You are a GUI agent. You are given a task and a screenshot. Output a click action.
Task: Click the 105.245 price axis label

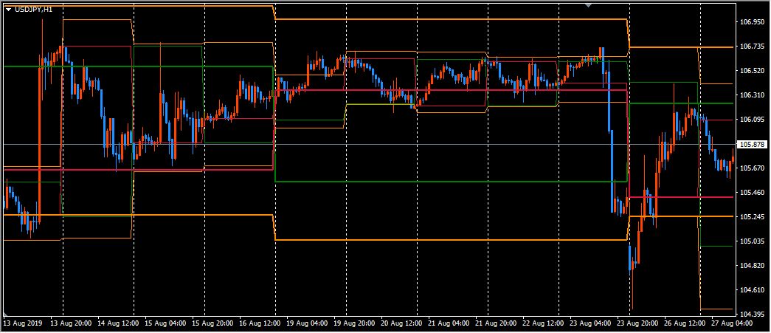751,217
